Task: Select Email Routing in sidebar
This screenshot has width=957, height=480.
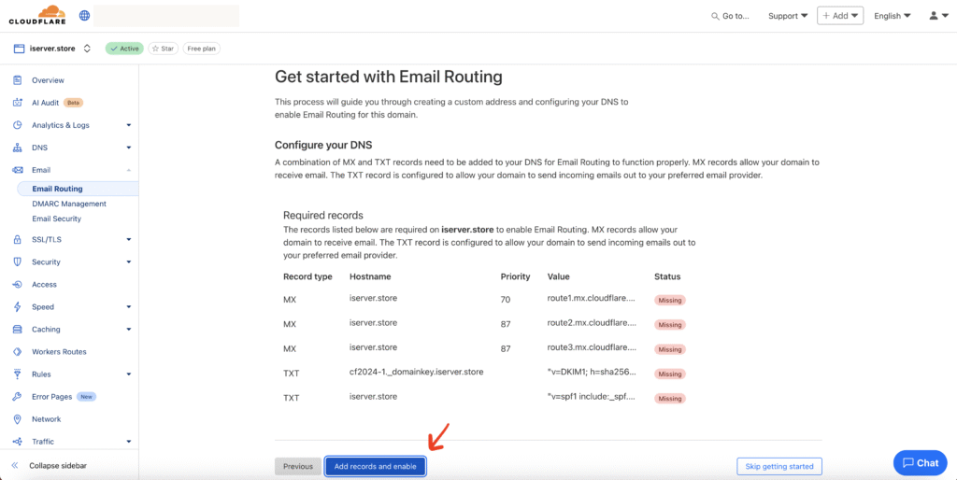Action: coord(79,189)
